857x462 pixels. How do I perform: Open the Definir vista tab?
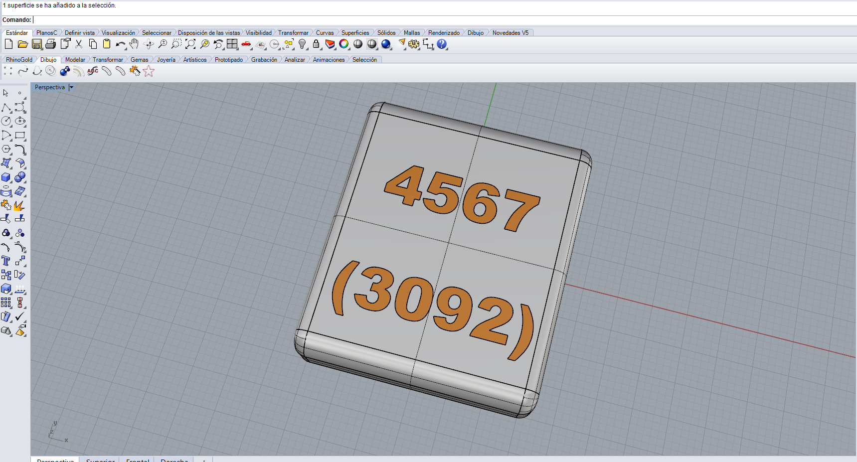(80, 33)
